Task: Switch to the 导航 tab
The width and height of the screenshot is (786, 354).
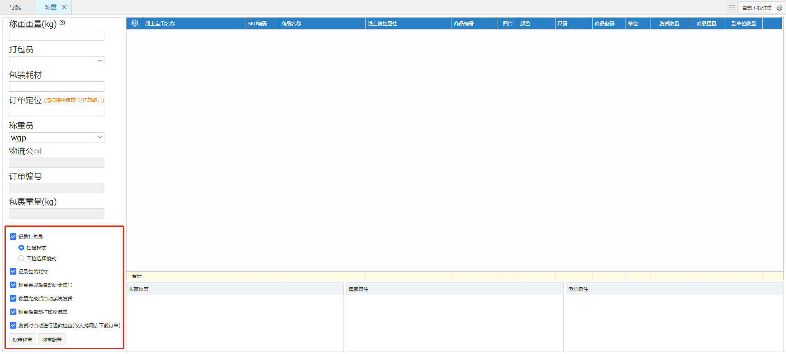Action: [x=16, y=7]
